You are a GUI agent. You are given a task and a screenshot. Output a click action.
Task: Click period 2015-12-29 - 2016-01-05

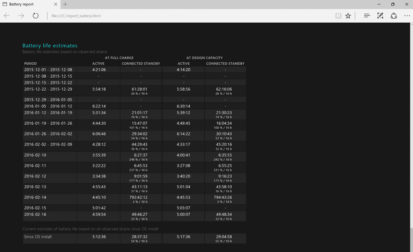(48, 100)
